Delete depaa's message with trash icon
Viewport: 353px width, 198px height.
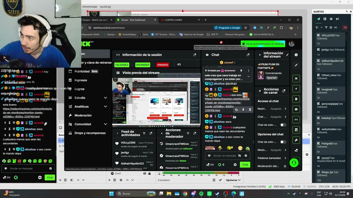(250, 109)
